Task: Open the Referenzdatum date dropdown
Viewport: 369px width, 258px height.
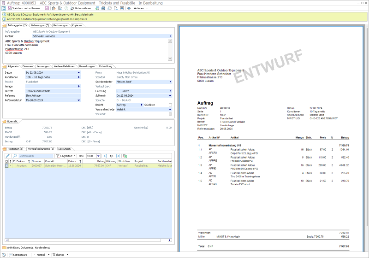Action: 79,100
